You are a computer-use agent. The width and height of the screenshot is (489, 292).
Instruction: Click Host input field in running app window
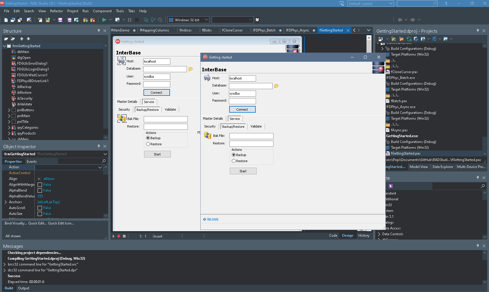242,78
